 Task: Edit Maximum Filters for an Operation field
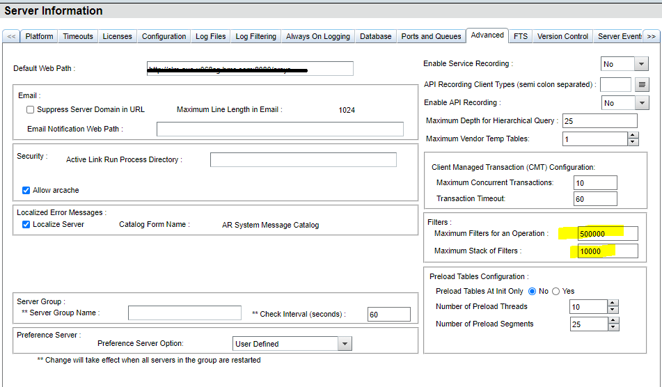tap(608, 234)
